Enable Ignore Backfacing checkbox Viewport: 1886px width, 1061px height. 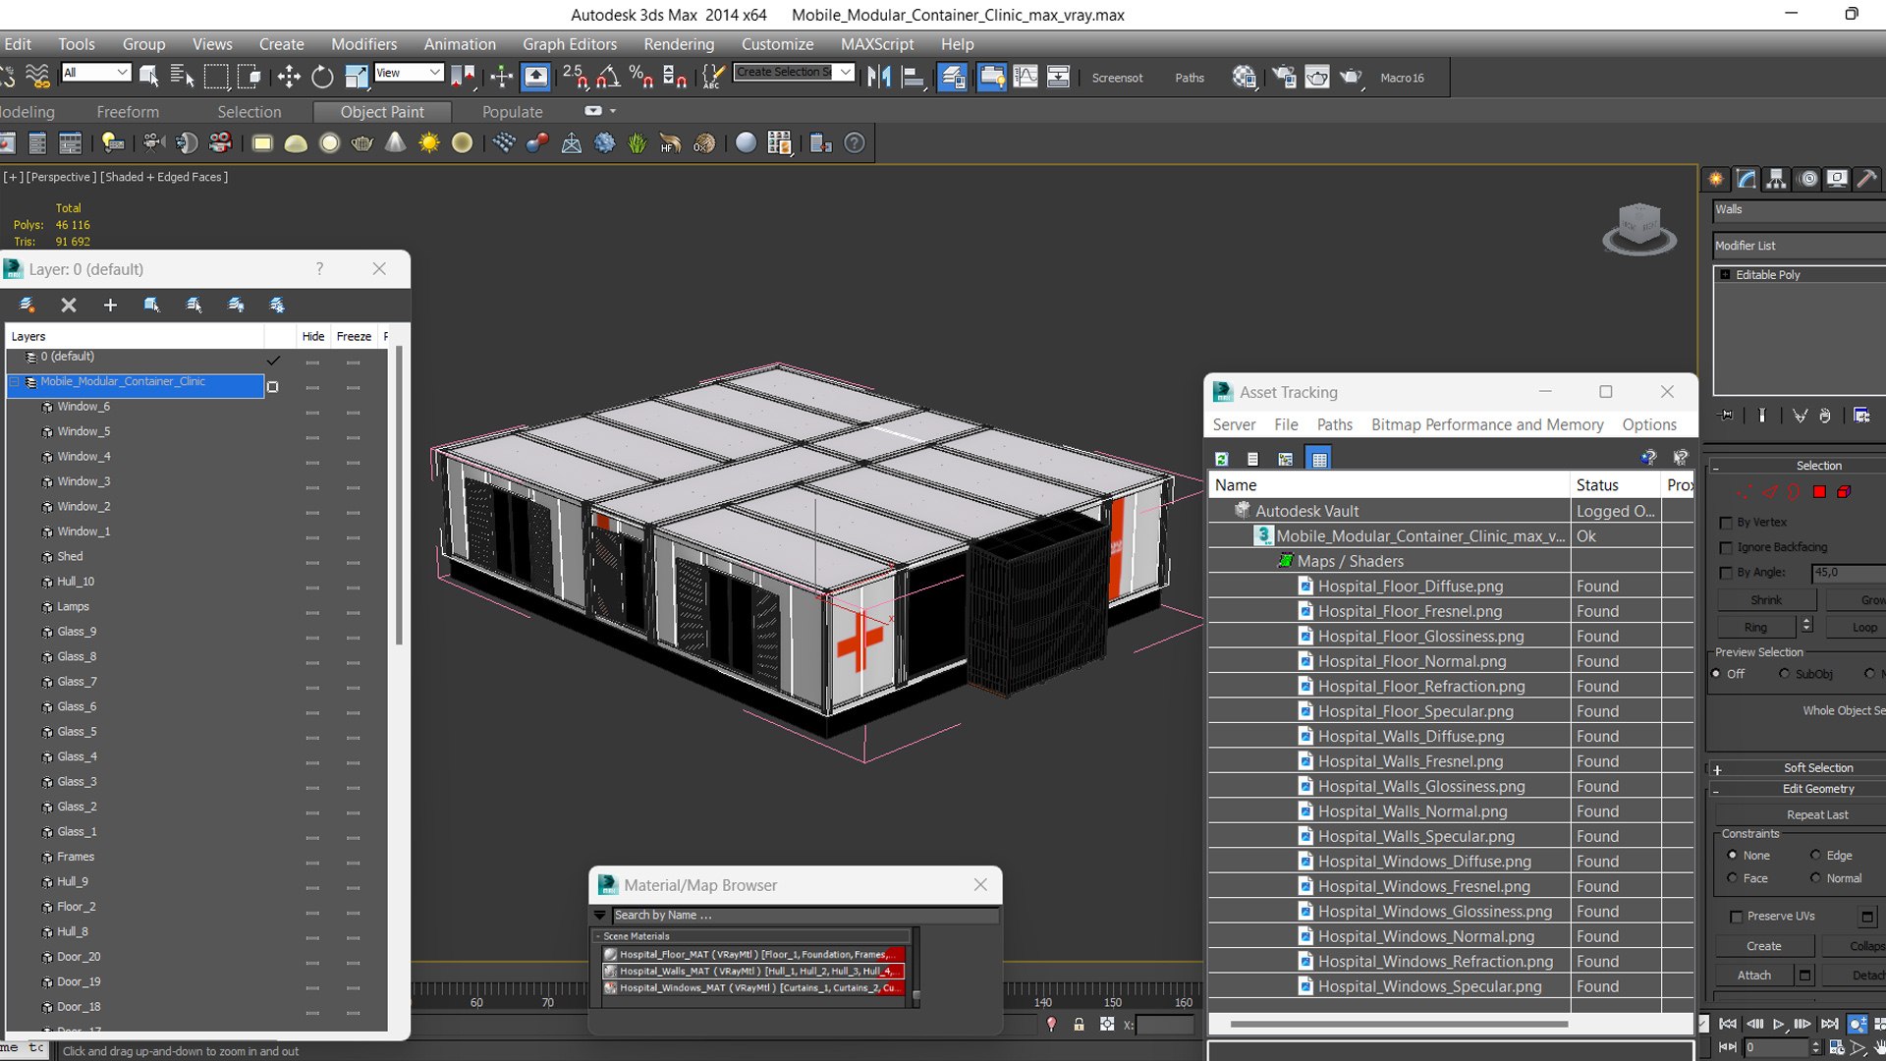click(x=1726, y=547)
